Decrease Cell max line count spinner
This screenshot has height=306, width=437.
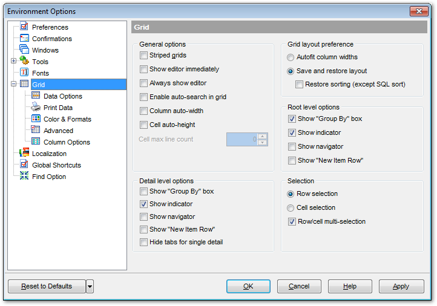point(262,143)
